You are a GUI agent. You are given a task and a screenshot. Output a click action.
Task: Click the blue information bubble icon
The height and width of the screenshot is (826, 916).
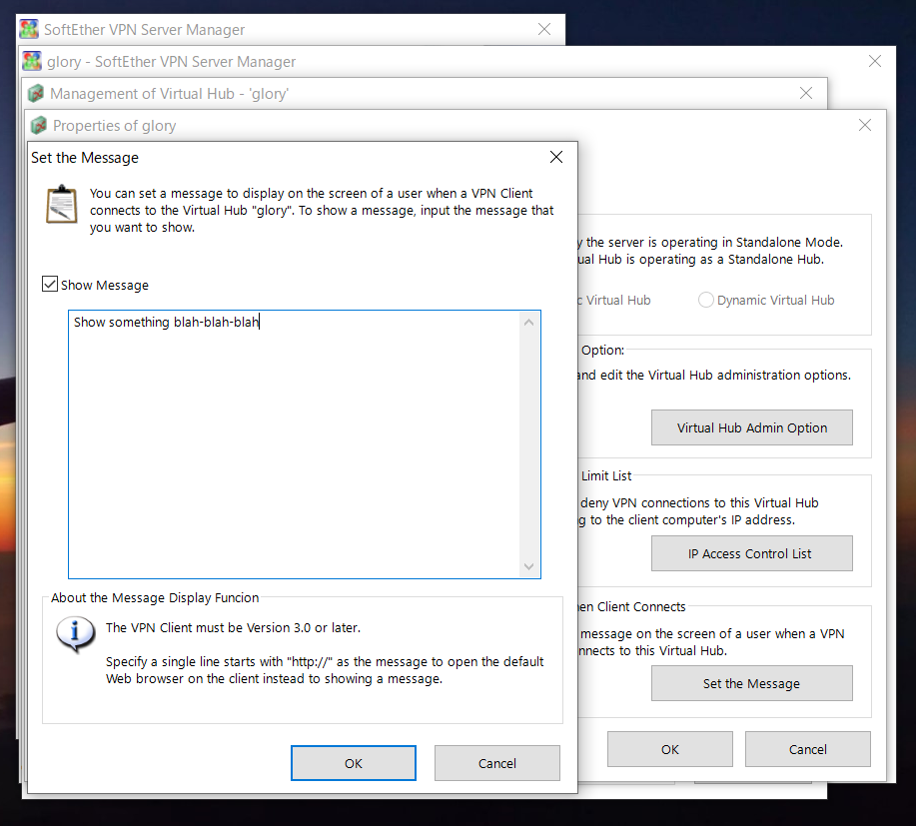click(x=75, y=634)
